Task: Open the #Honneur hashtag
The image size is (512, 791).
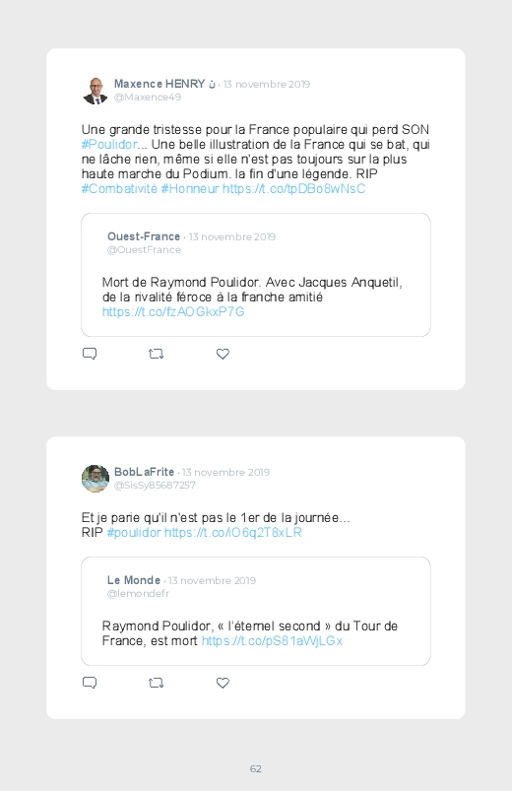Action: point(190,189)
